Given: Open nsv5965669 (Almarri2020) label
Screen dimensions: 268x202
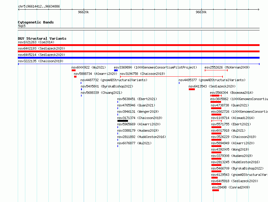Looking at the screenshot, I should click(x=139, y=124).
